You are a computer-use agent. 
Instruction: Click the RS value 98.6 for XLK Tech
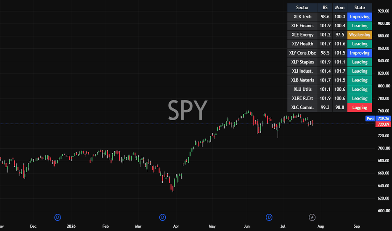(325, 17)
